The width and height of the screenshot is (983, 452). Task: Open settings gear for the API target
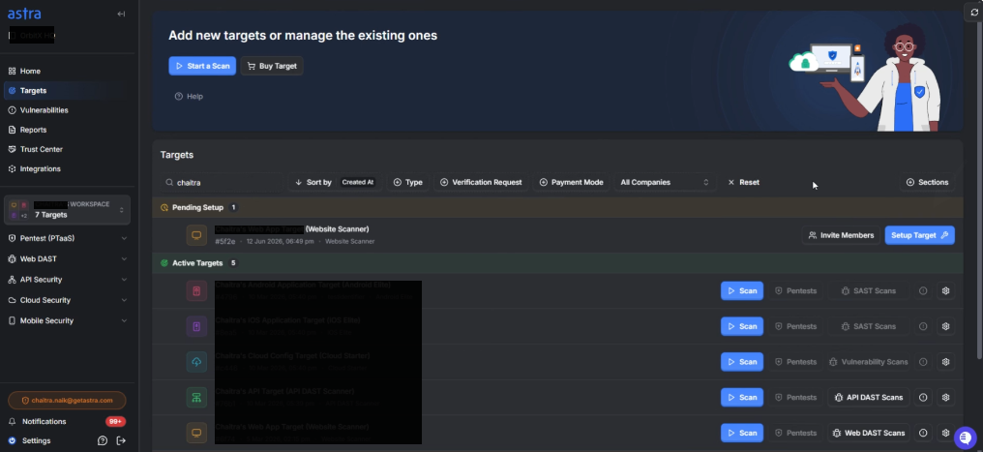point(946,398)
